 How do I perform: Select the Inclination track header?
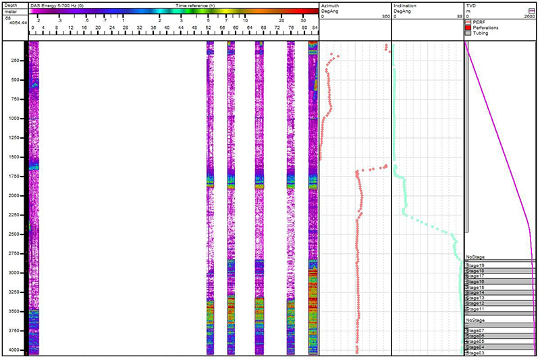405,6
